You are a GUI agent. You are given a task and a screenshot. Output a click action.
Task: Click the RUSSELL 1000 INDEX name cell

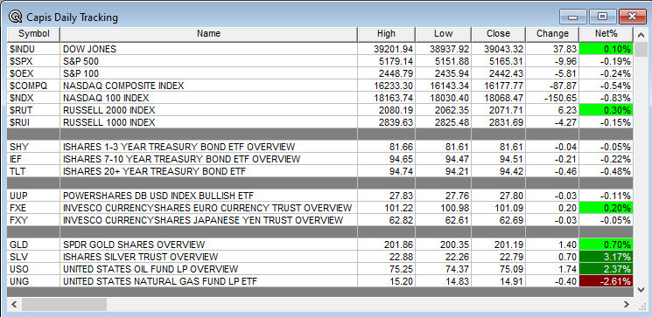209,122
